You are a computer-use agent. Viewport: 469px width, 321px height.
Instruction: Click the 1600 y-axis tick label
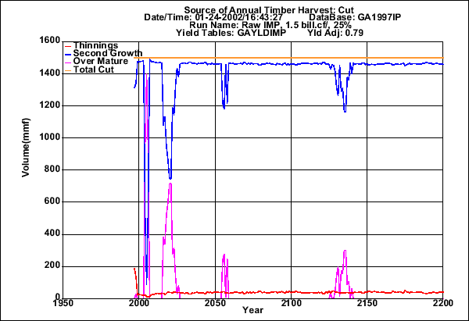(x=43, y=41)
